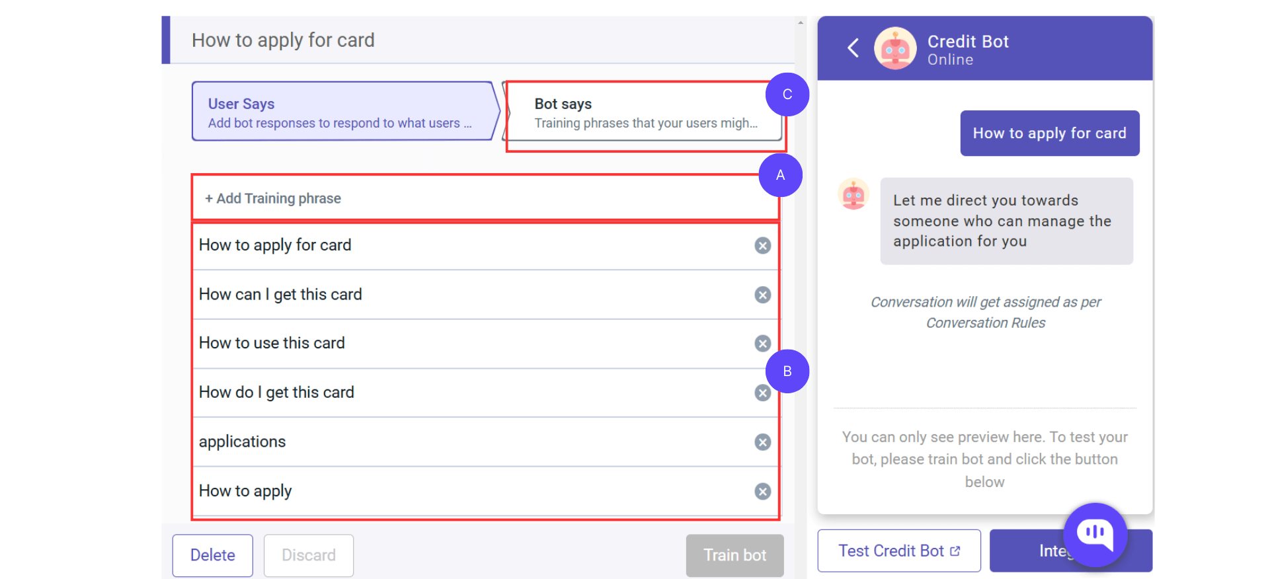Click the Discard button
Viewport: 1268px width, 579px height.
point(308,555)
